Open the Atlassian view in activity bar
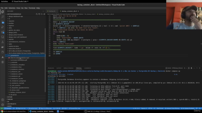202x113 pixels. coord(3,57)
